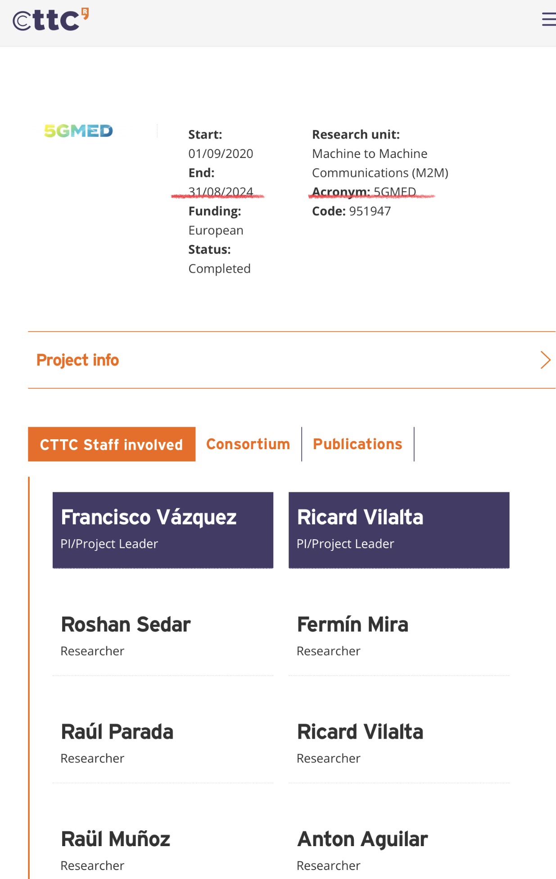Click the CTTC logo
Viewport: 556px width, 879px height.
coord(51,20)
